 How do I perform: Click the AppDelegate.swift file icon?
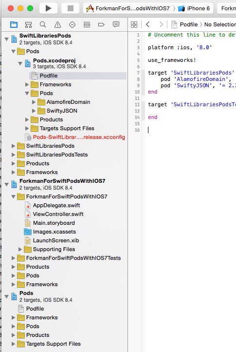[28, 205]
